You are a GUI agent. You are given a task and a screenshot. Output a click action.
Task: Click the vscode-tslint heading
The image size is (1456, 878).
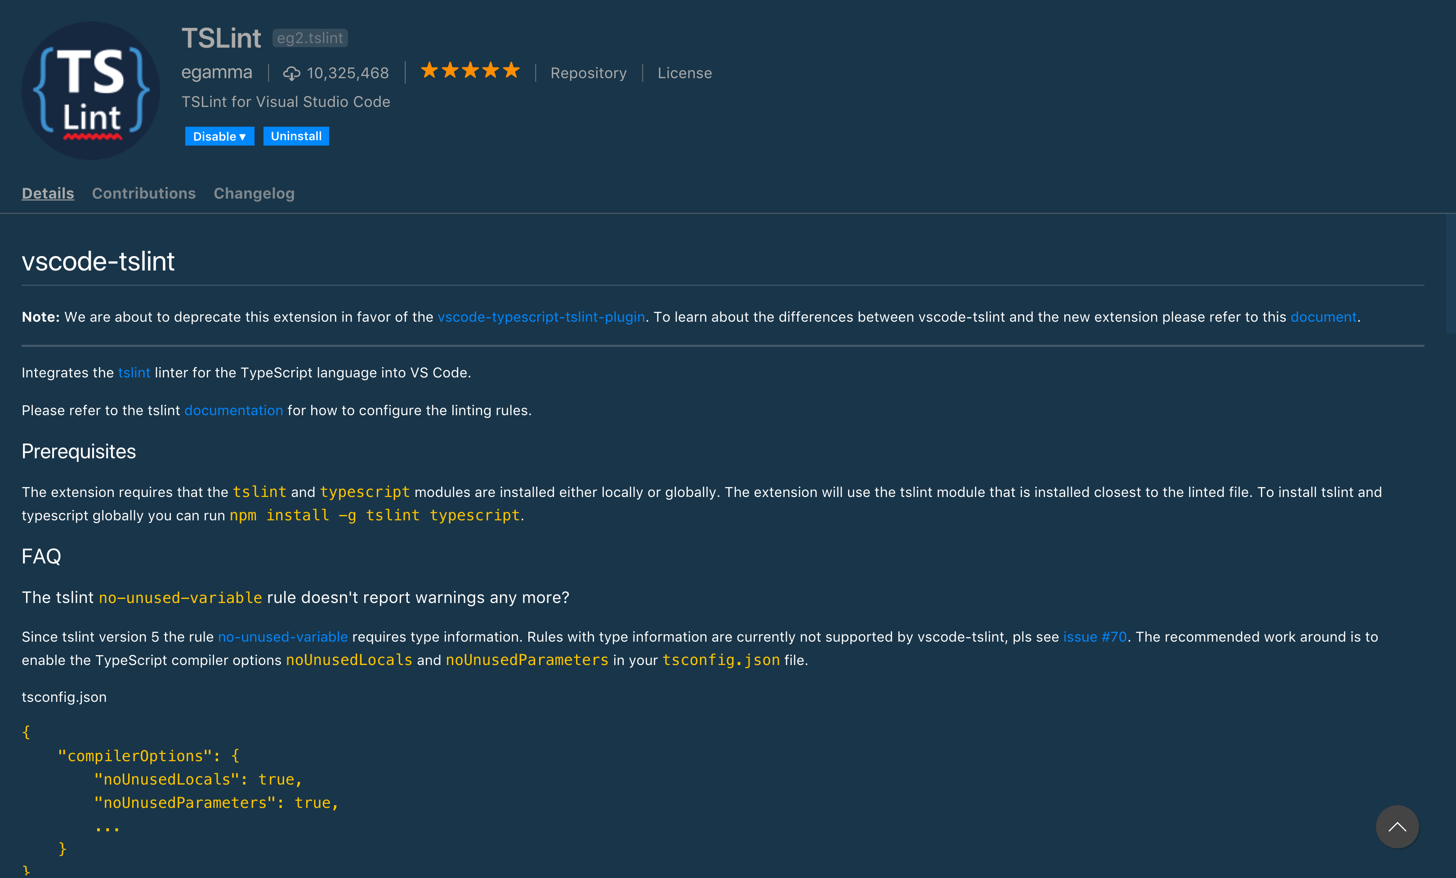(98, 261)
